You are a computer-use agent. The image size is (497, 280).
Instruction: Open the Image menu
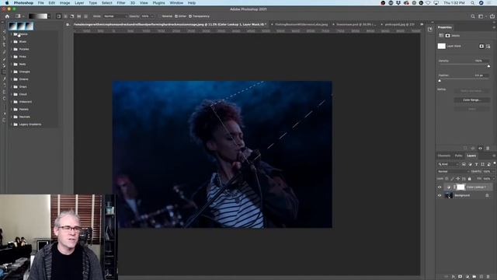click(64, 3)
